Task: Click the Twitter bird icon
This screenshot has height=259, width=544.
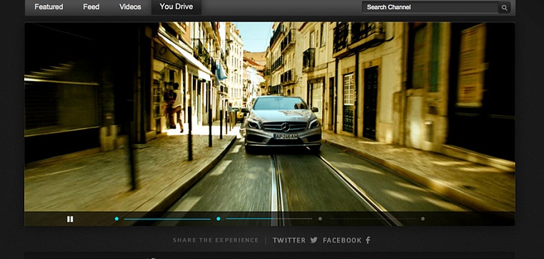Action: point(314,240)
